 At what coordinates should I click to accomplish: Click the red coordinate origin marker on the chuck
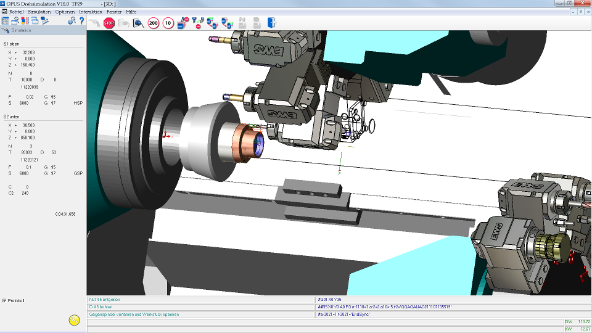[x=166, y=135]
